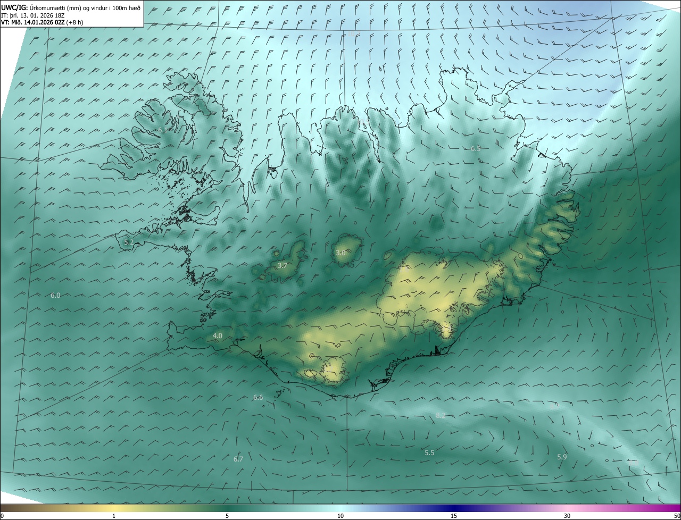Click the 3.0 value label on the glacier

coord(340,253)
